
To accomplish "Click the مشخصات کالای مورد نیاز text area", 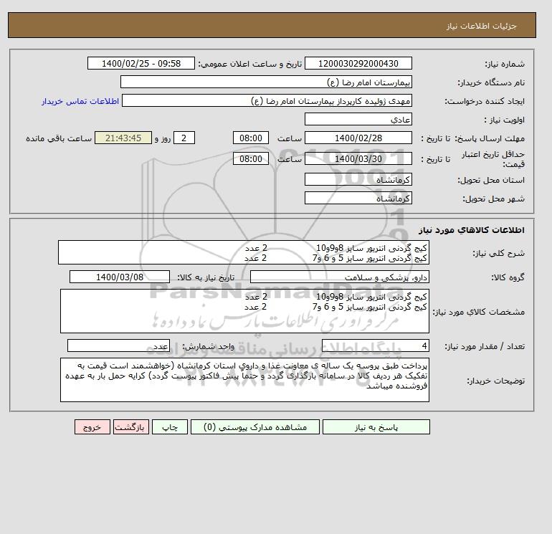I will [x=244, y=311].
